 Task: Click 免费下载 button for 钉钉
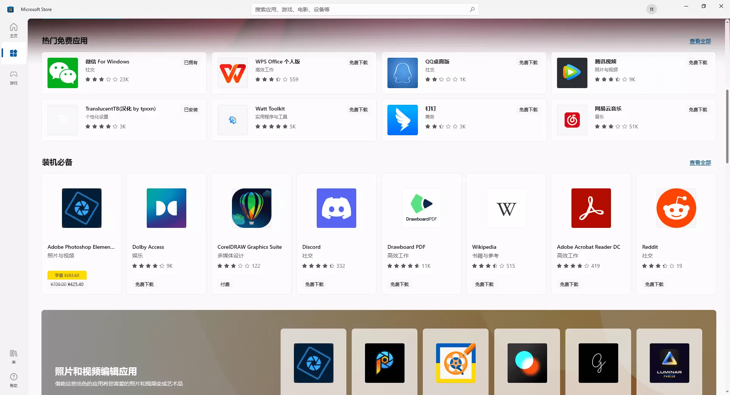point(528,110)
